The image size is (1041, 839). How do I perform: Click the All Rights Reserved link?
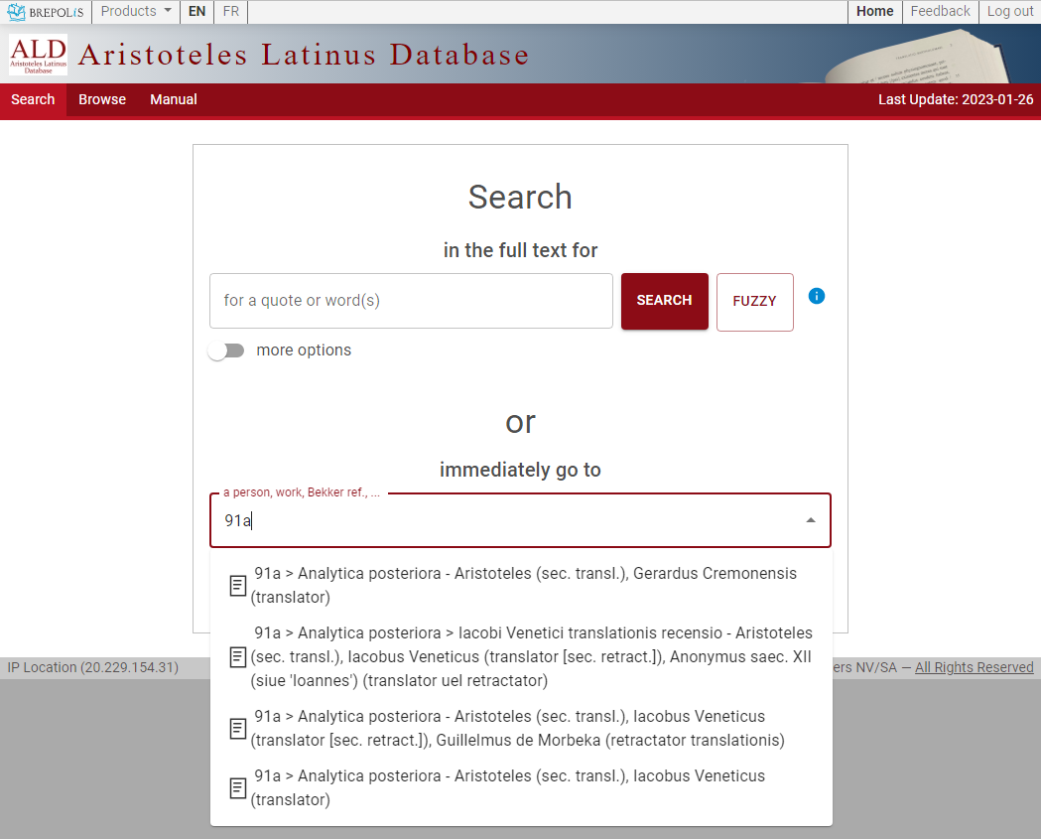click(x=974, y=667)
